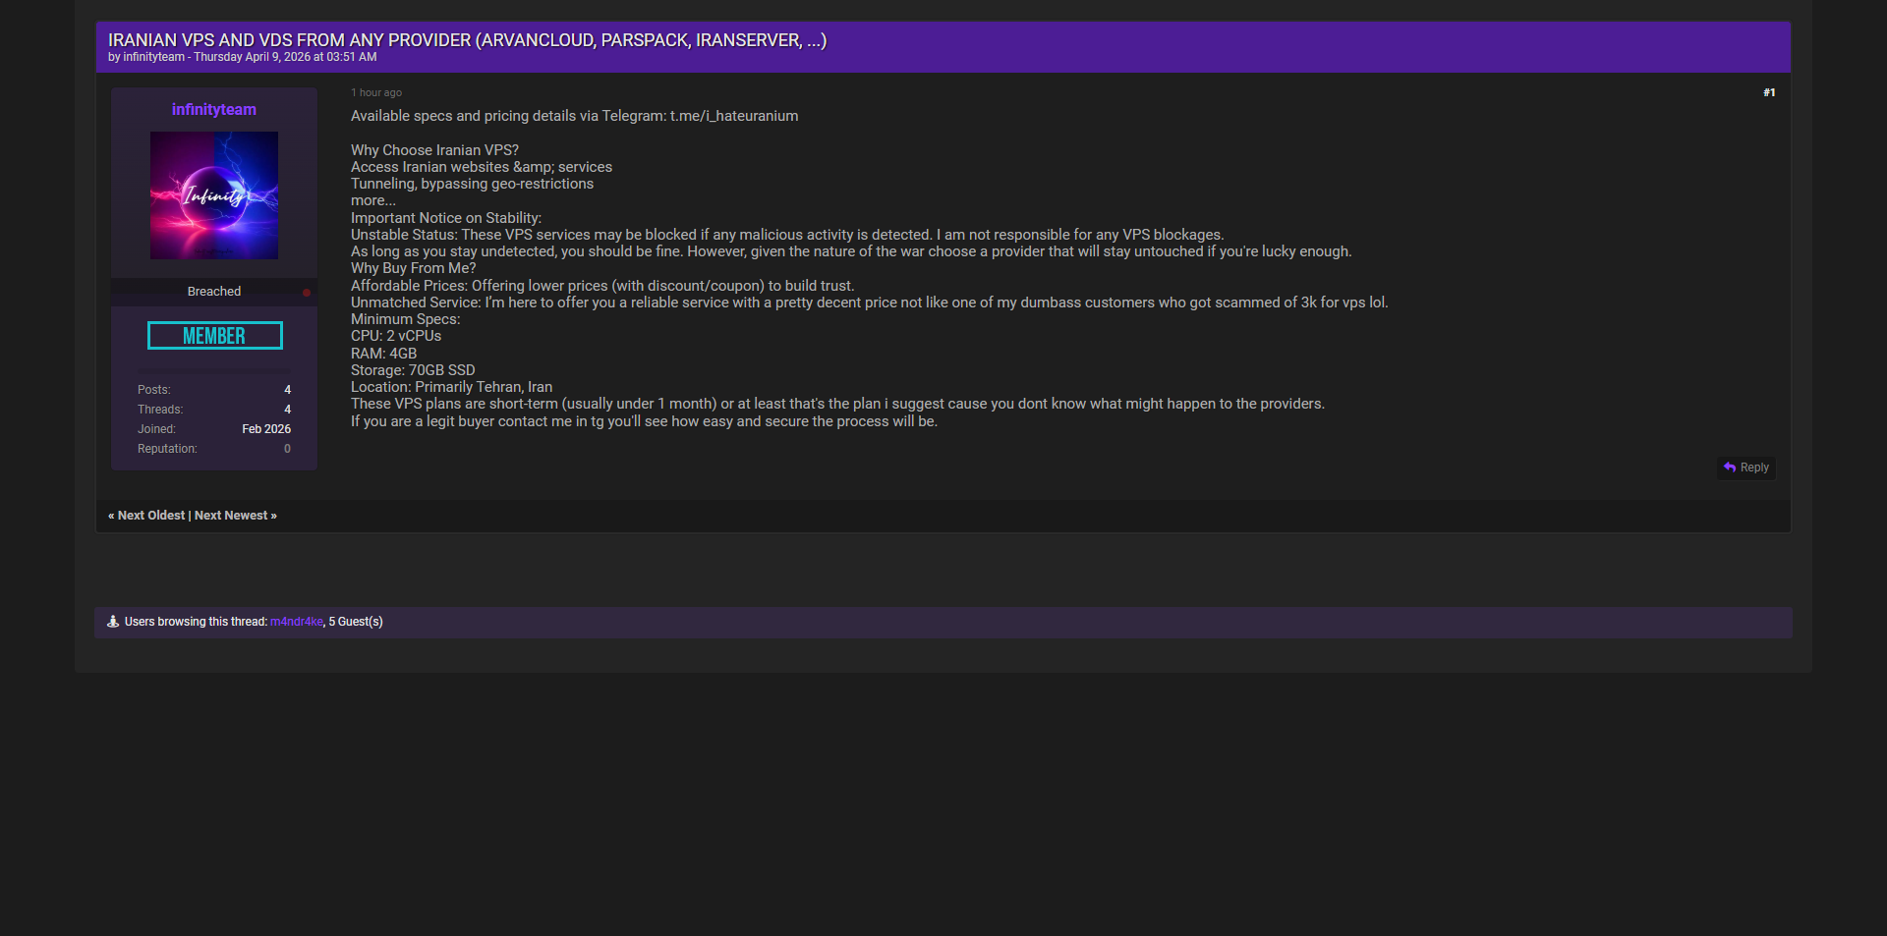Click the Threads count value
The image size is (1887, 936).
click(287, 410)
